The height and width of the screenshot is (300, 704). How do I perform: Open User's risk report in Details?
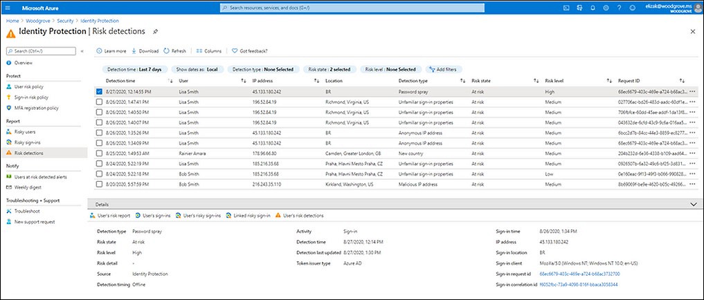[110, 216]
